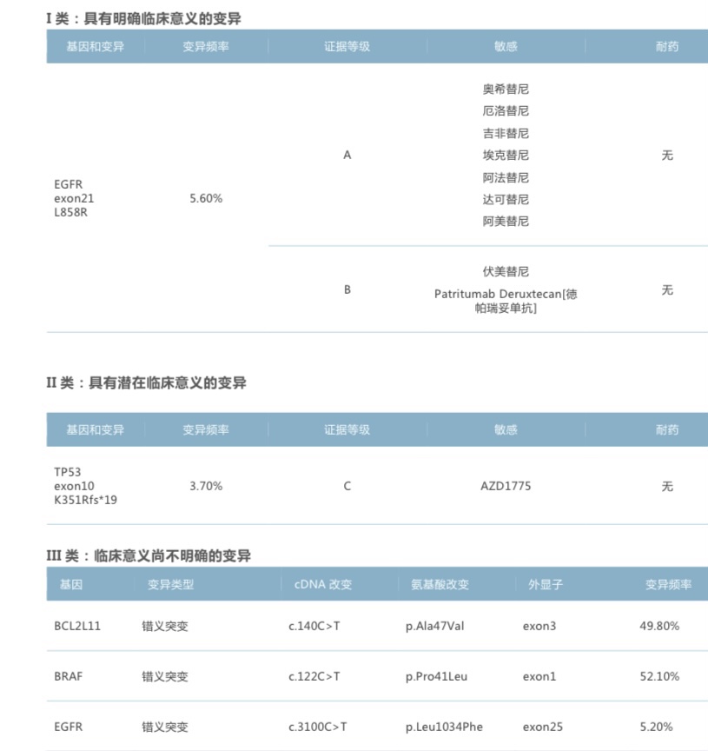708x751 pixels.
Task: Click the 49.80% frequency value
Action: 659,626
